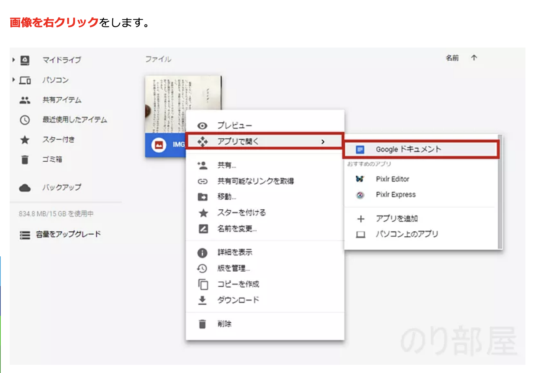The image size is (547, 373).
Task: Choose コピーを作成 entry
Action: (x=265, y=284)
